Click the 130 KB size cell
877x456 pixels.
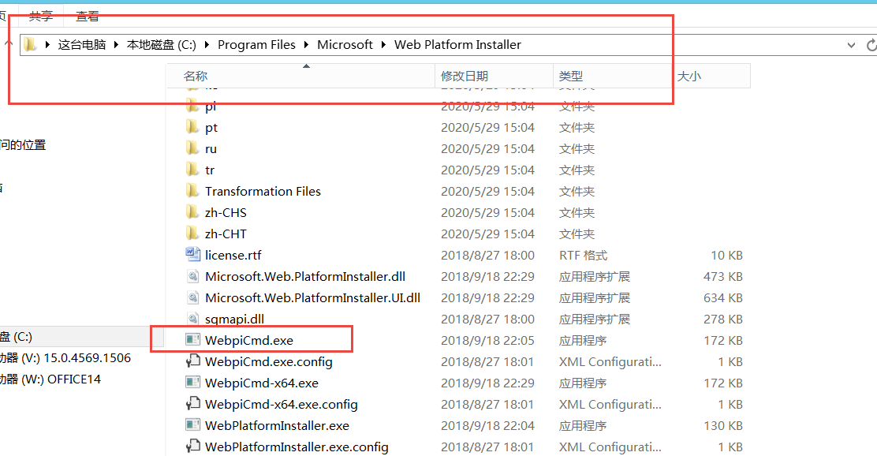pos(723,425)
